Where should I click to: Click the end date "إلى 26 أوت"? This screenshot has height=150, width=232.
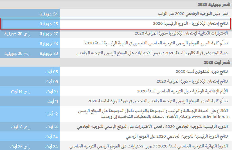[x=20, y=147]
